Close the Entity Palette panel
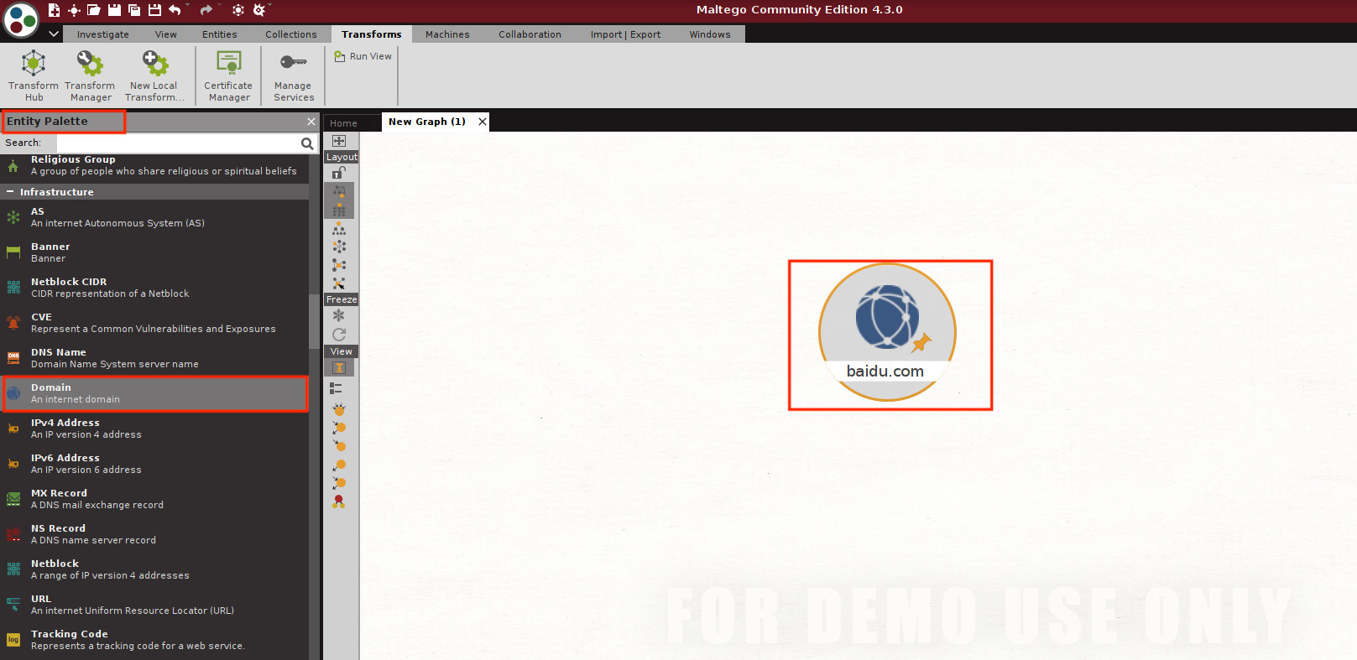 click(x=311, y=122)
